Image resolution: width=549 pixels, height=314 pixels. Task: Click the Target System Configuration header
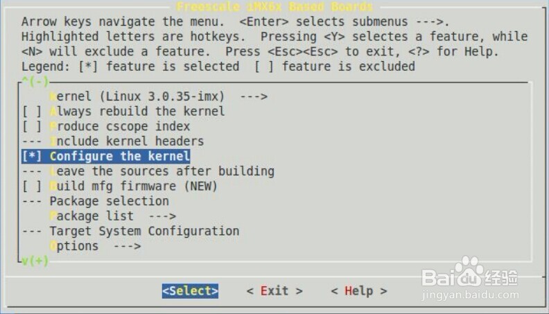coord(144,231)
